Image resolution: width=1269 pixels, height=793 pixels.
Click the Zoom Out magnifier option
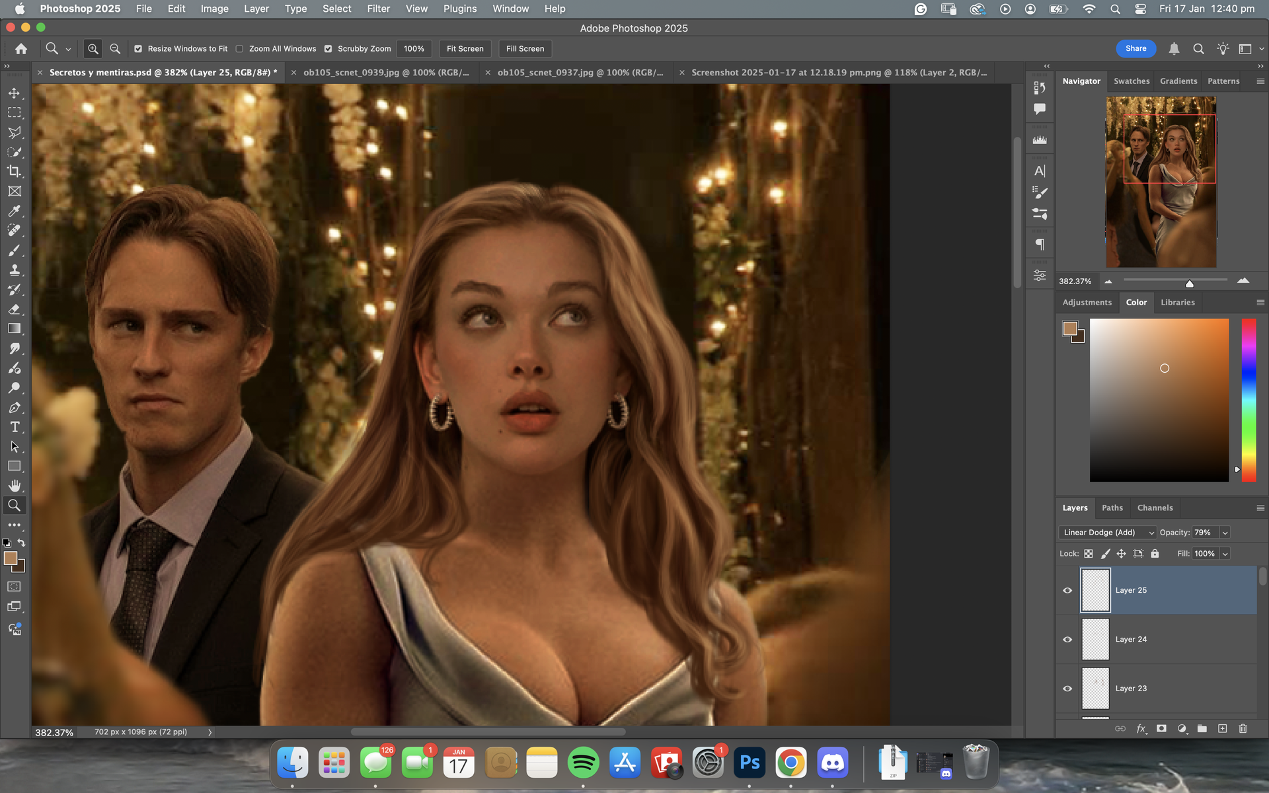(x=115, y=49)
